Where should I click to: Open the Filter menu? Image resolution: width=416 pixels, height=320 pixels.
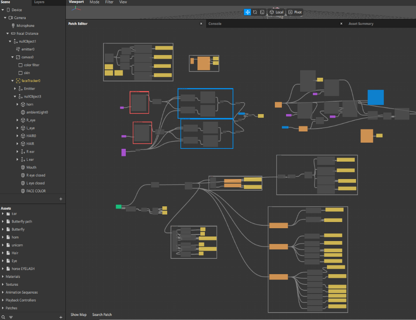[109, 2]
